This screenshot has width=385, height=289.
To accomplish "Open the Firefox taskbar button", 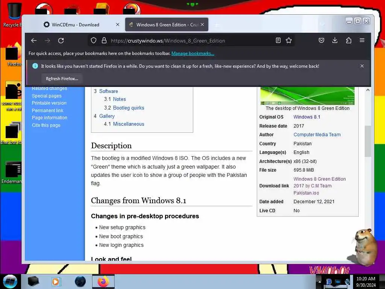I will click(103, 281).
